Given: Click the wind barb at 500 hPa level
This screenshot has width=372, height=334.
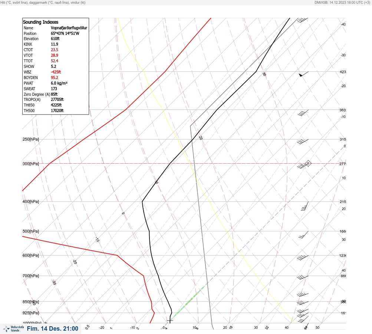Looking at the screenshot, I should tap(304, 235).
